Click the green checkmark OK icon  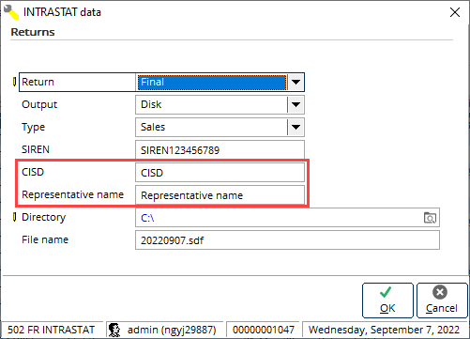pyautogui.click(x=386, y=292)
